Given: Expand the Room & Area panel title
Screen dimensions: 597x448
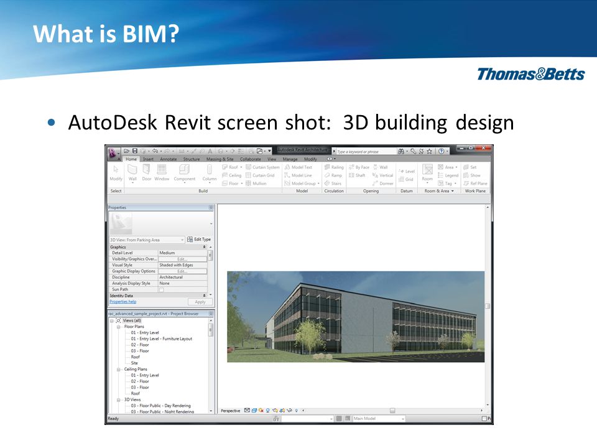Looking at the screenshot, I should (x=439, y=191).
